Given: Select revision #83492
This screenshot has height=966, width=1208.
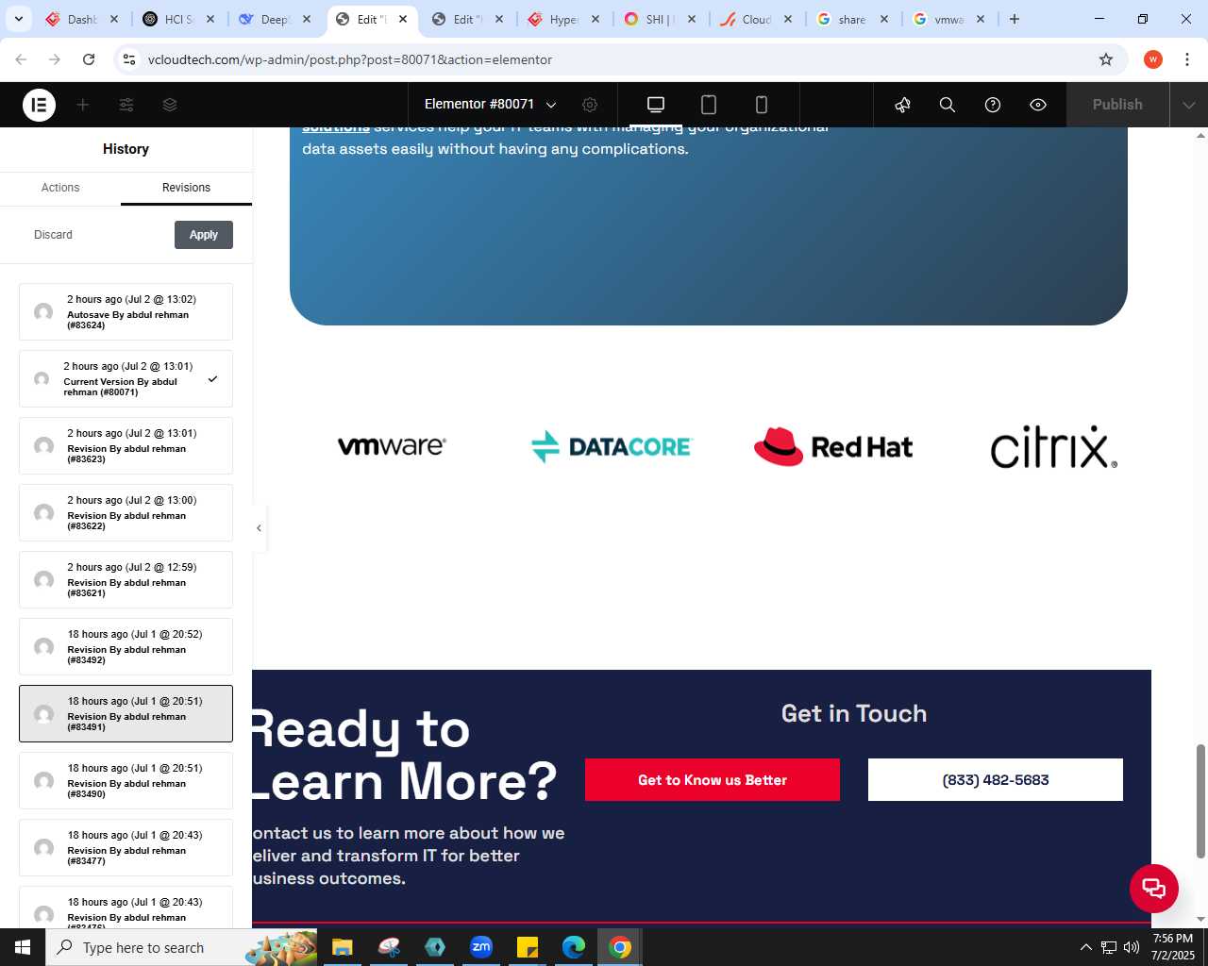Looking at the screenshot, I should 126,647.
